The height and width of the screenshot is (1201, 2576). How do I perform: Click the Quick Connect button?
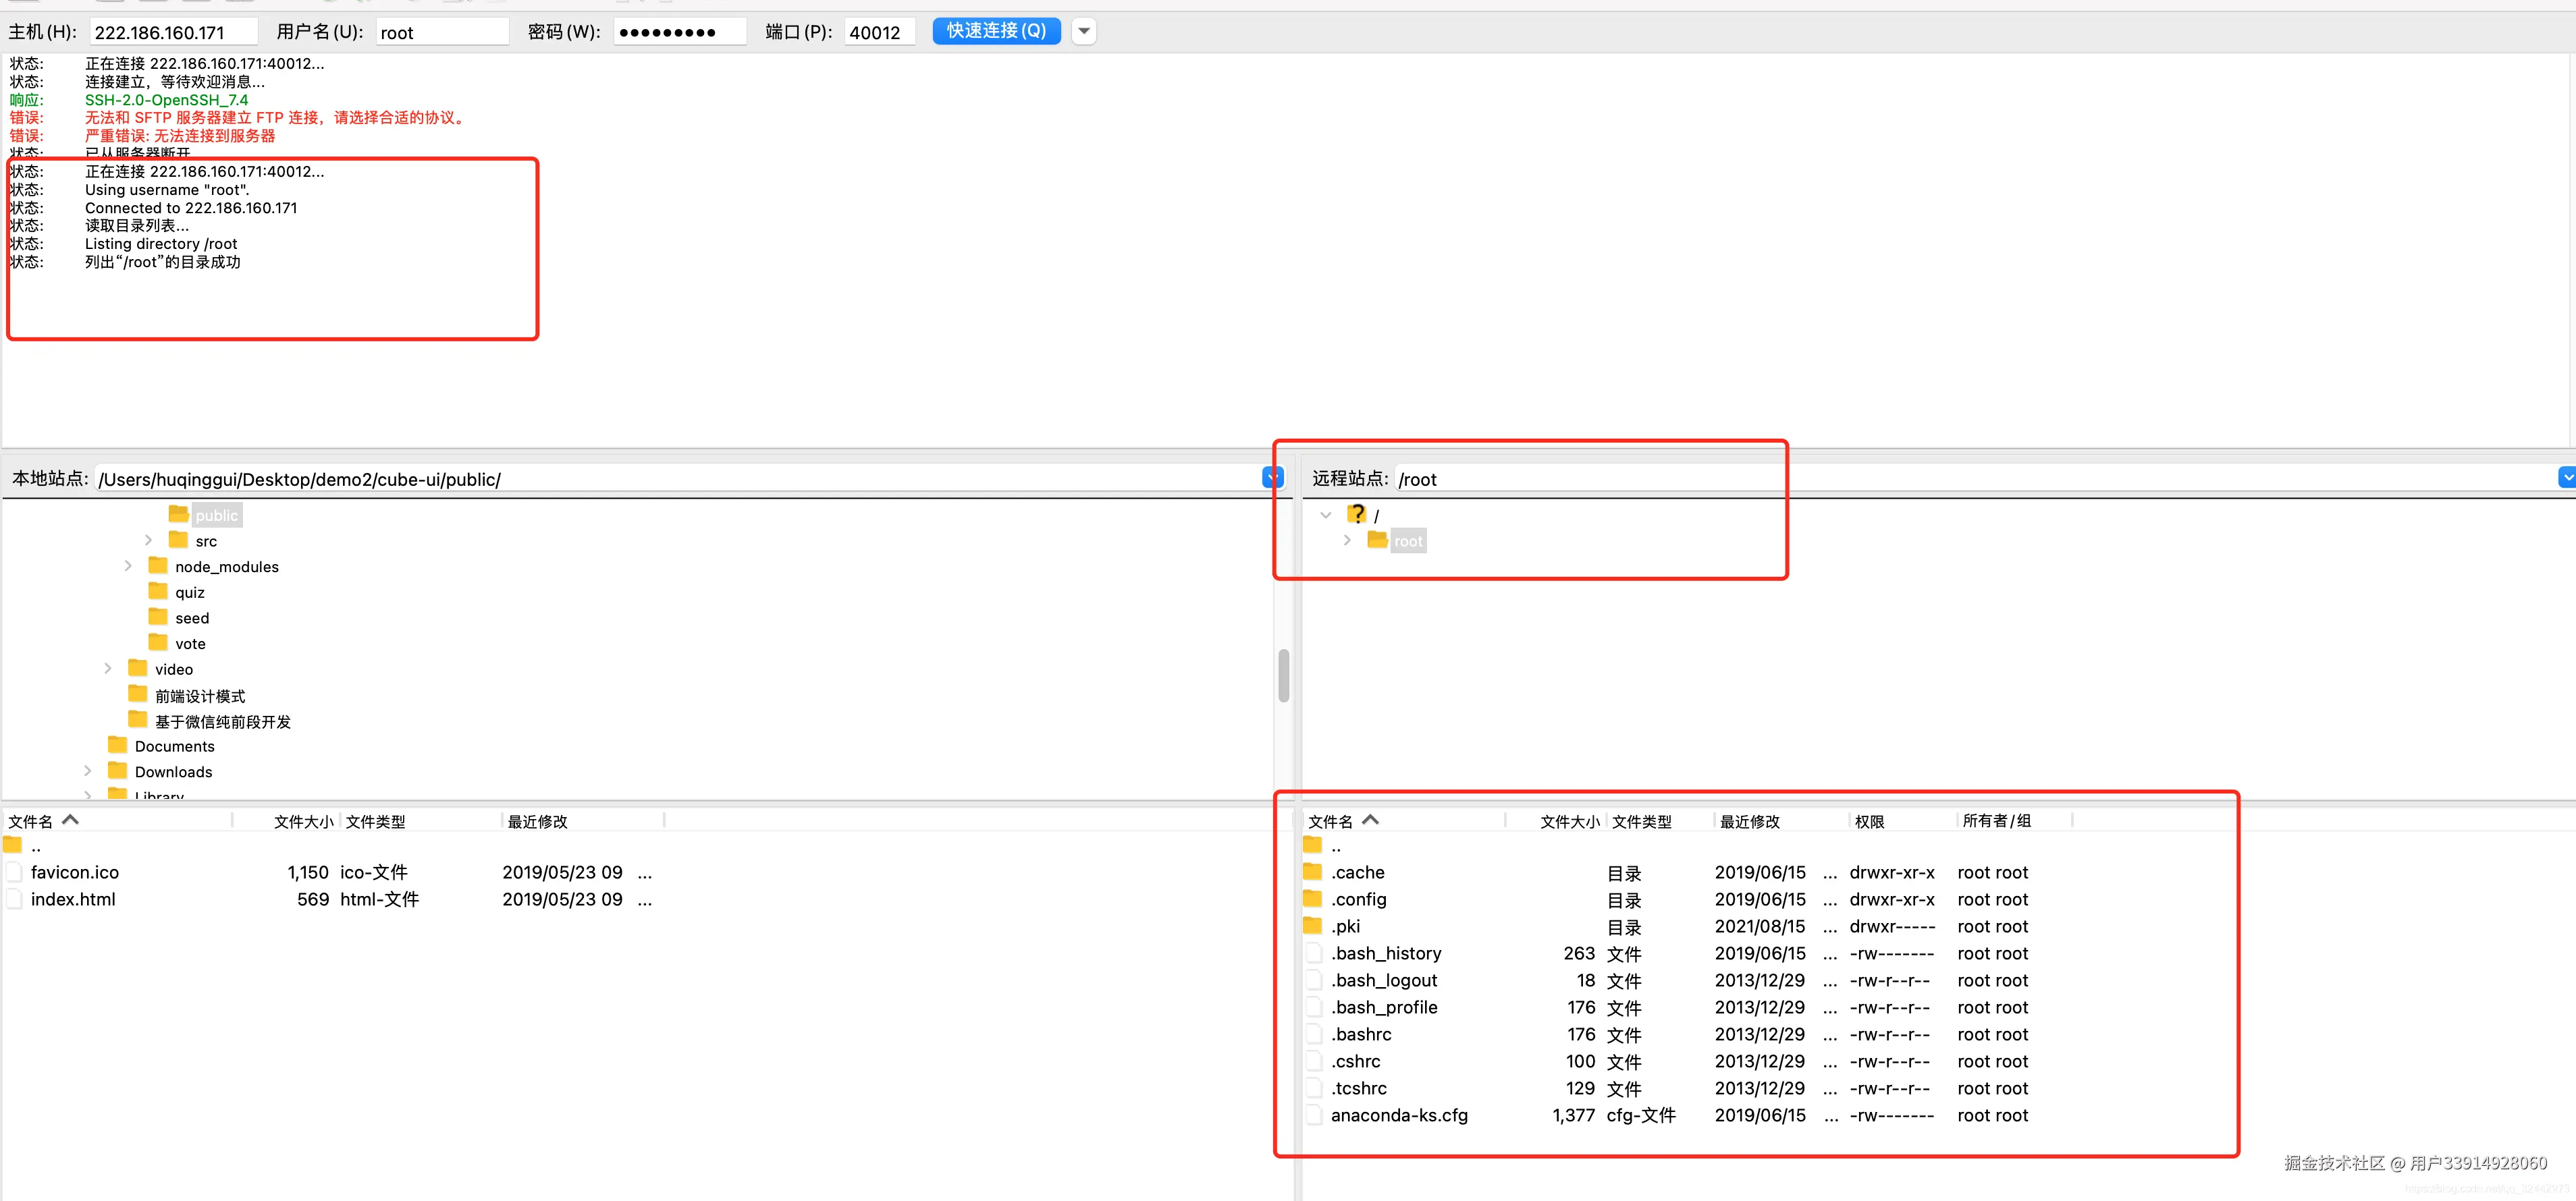point(996,32)
